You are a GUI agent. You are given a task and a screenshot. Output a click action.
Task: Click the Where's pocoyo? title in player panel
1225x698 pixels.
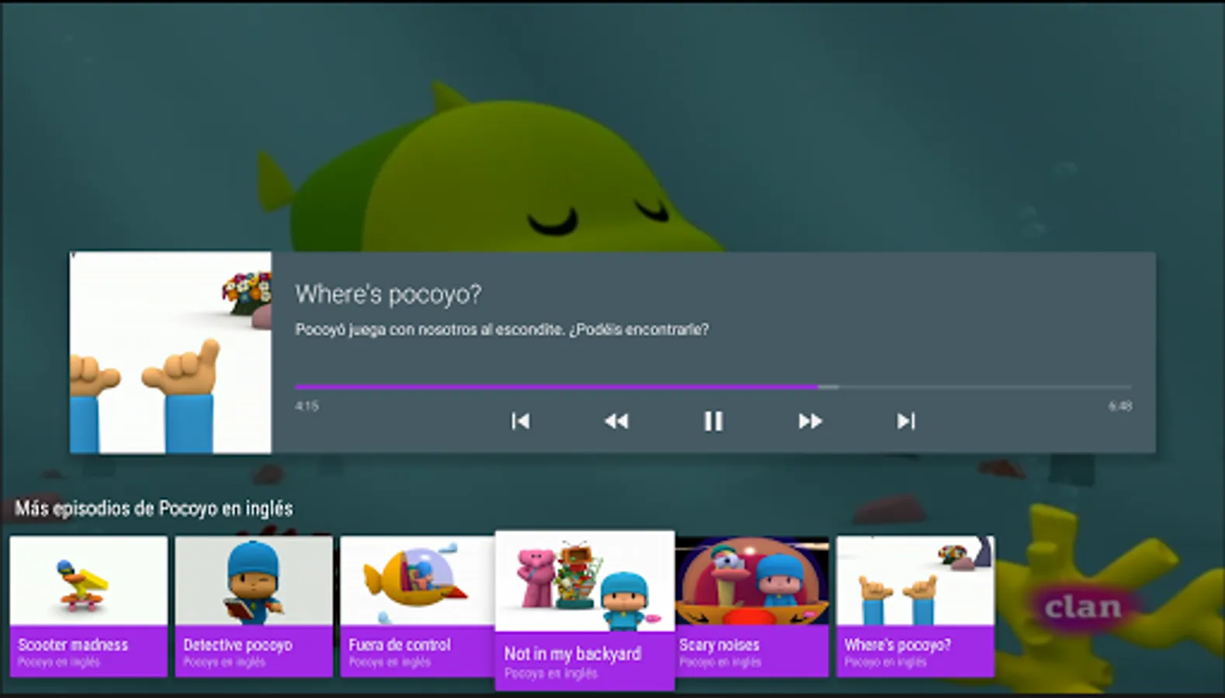click(x=388, y=295)
